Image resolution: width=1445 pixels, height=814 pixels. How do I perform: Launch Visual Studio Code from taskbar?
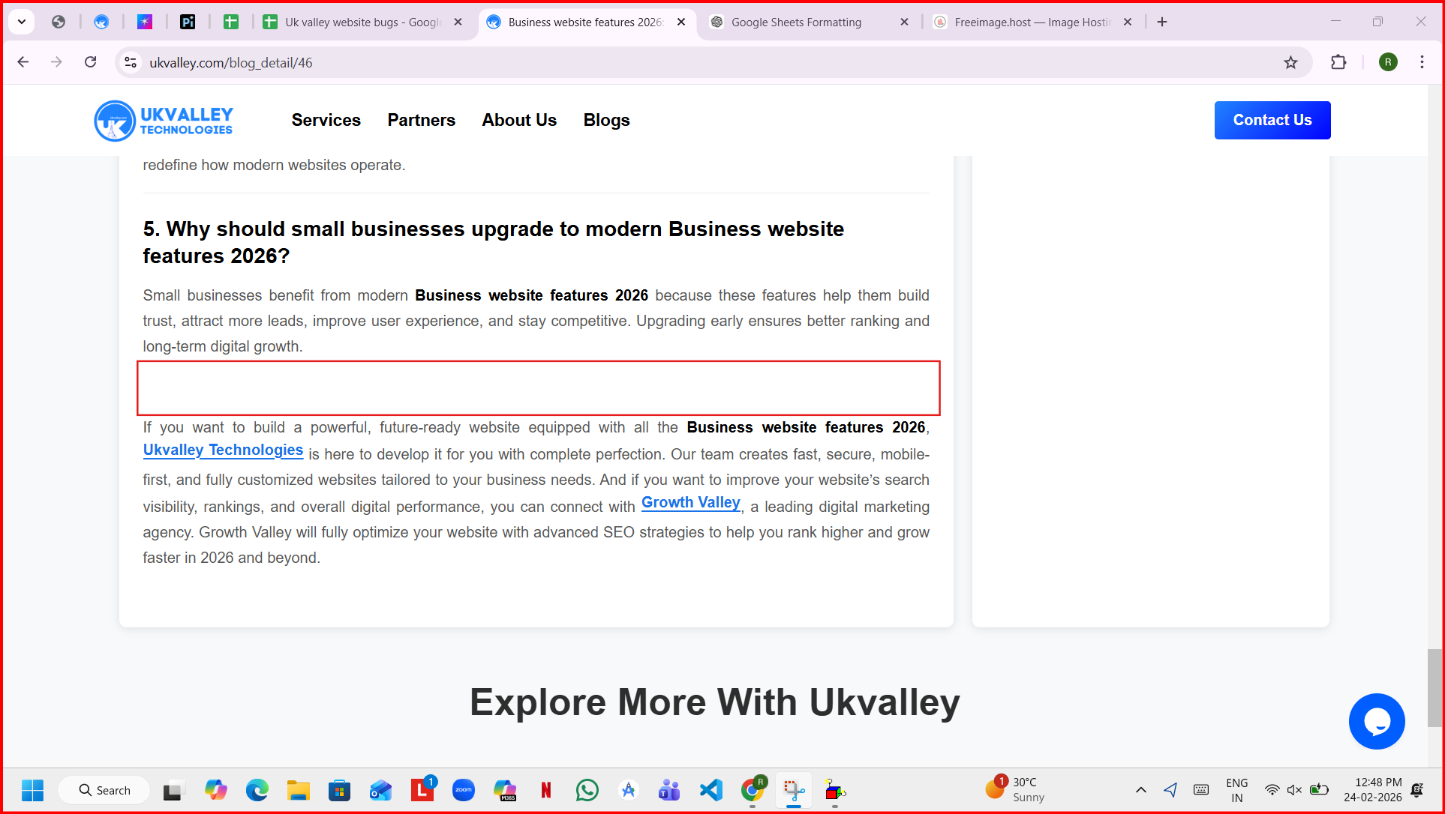point(710,790)
